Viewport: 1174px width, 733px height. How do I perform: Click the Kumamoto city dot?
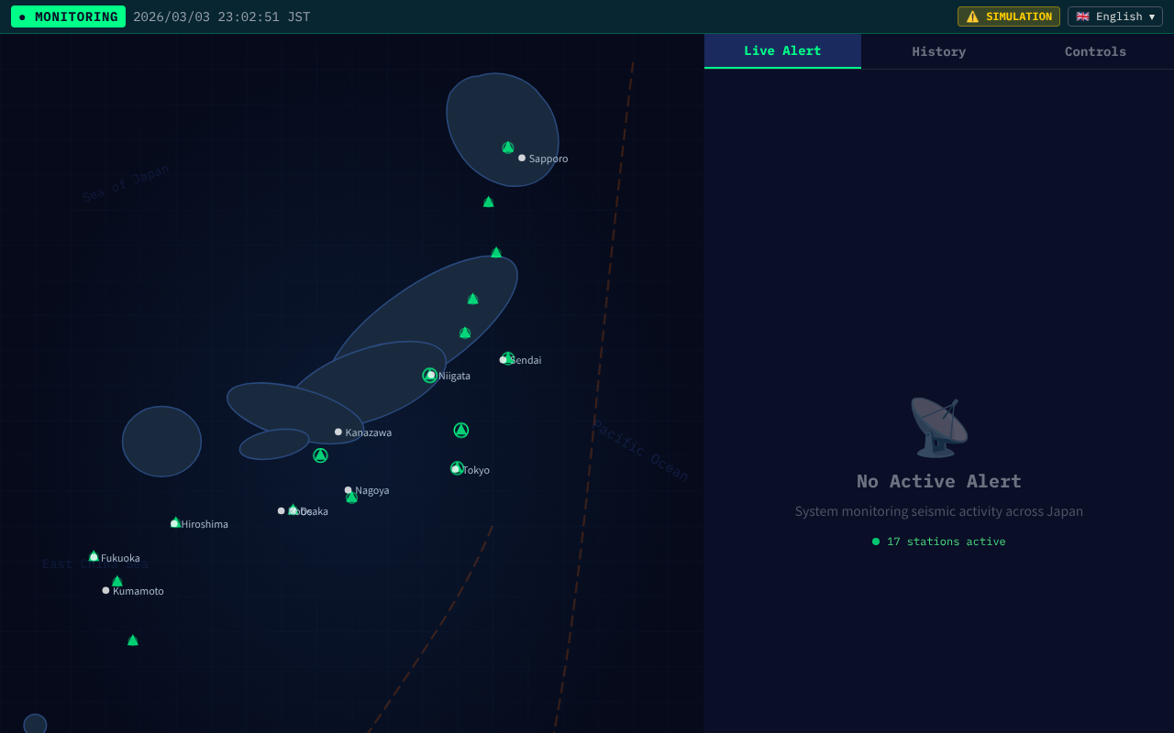(x=105, y=590)
